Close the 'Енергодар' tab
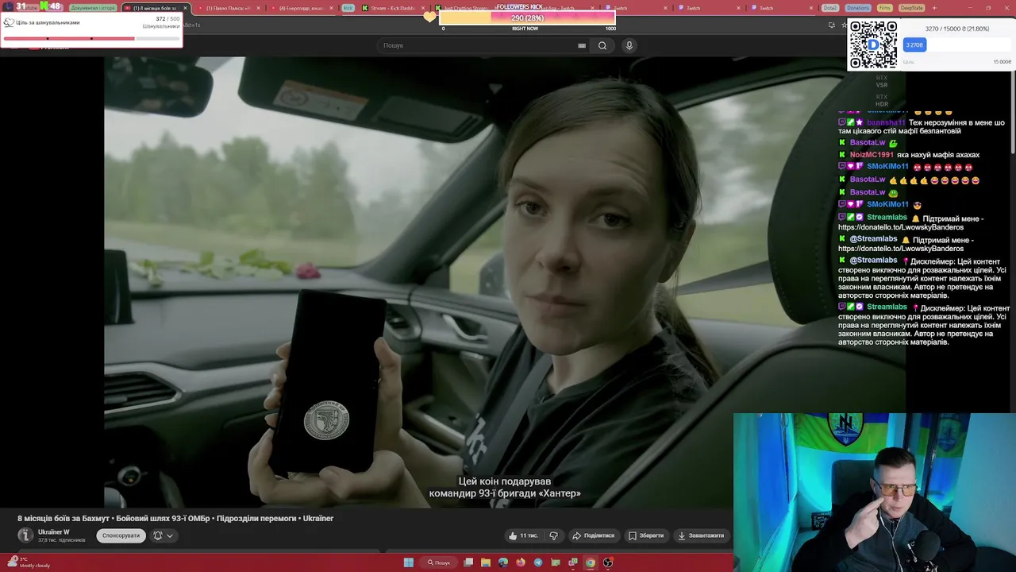Screen dimensions: 1016x572 [x=331, y=8]
